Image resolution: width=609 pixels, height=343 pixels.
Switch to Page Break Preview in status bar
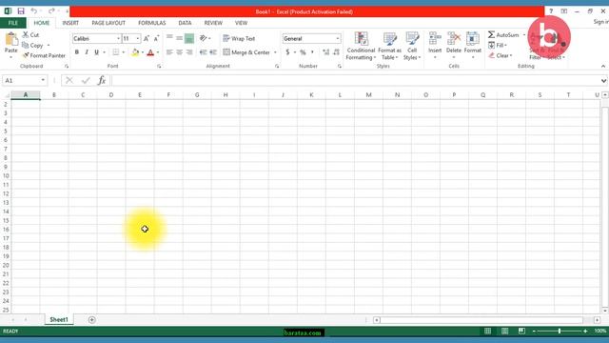click(x=521, y=331)
